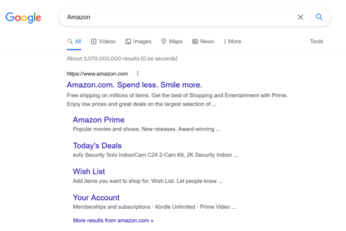The height and width of the screenshot is (231, 346).
Task: Switch to the Videos tab label
Action: click(107, 41)
